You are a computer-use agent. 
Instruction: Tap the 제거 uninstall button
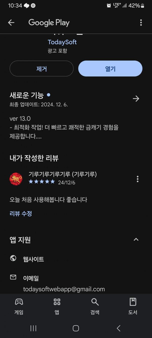point(42,68)
